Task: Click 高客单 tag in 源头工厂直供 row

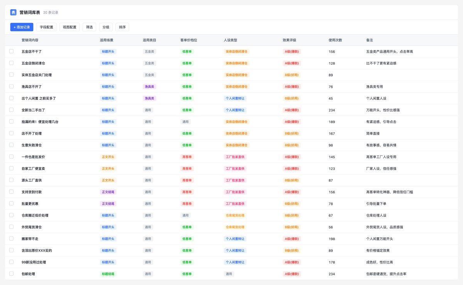Action: click(187, 180)
